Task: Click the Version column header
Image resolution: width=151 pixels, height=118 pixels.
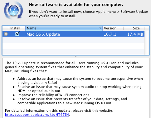Action: pos(113,28)
